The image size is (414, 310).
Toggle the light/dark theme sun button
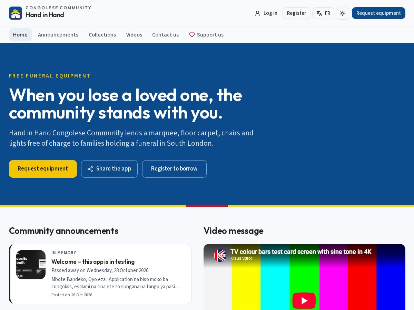[x=342, y=13]
